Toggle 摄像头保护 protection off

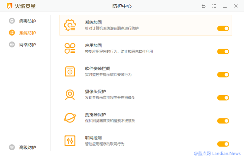[x=223, y=98]
